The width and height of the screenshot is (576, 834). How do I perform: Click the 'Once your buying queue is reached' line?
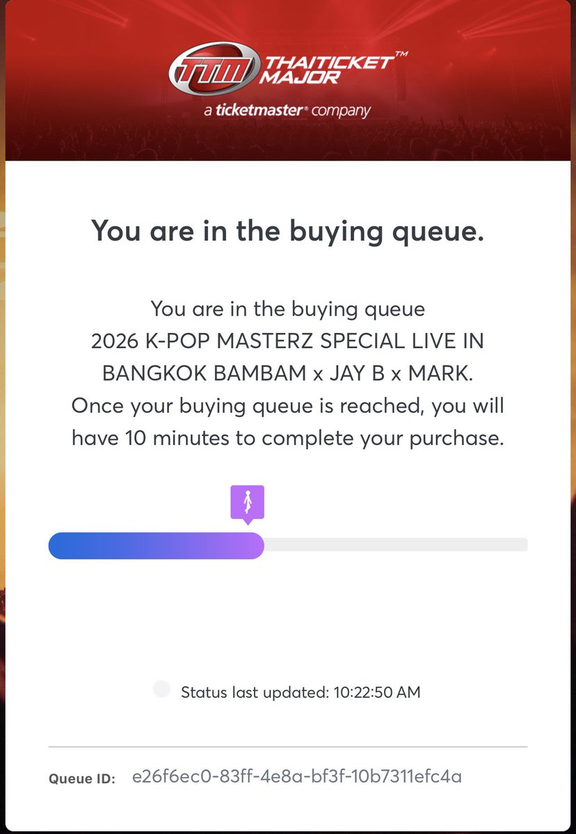click(288, 406)
